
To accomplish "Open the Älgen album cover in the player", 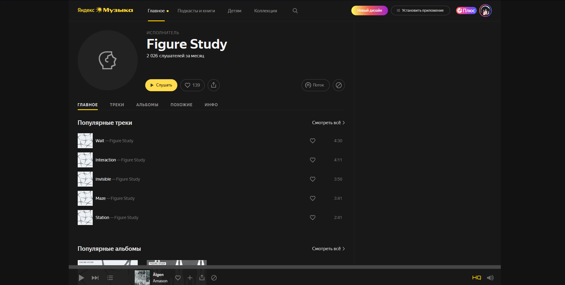I will point(142,277).
